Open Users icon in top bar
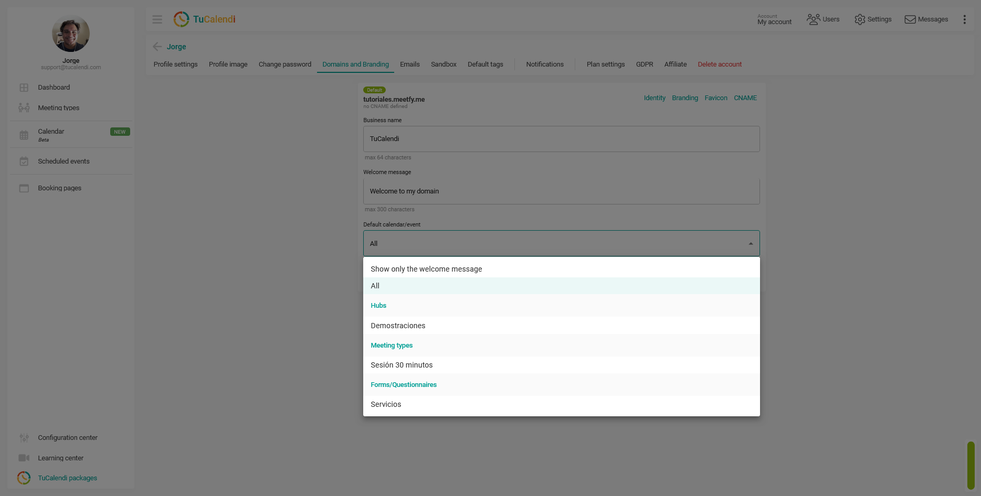This screenshot has width=981, height=496. click(x=813, y=19)
